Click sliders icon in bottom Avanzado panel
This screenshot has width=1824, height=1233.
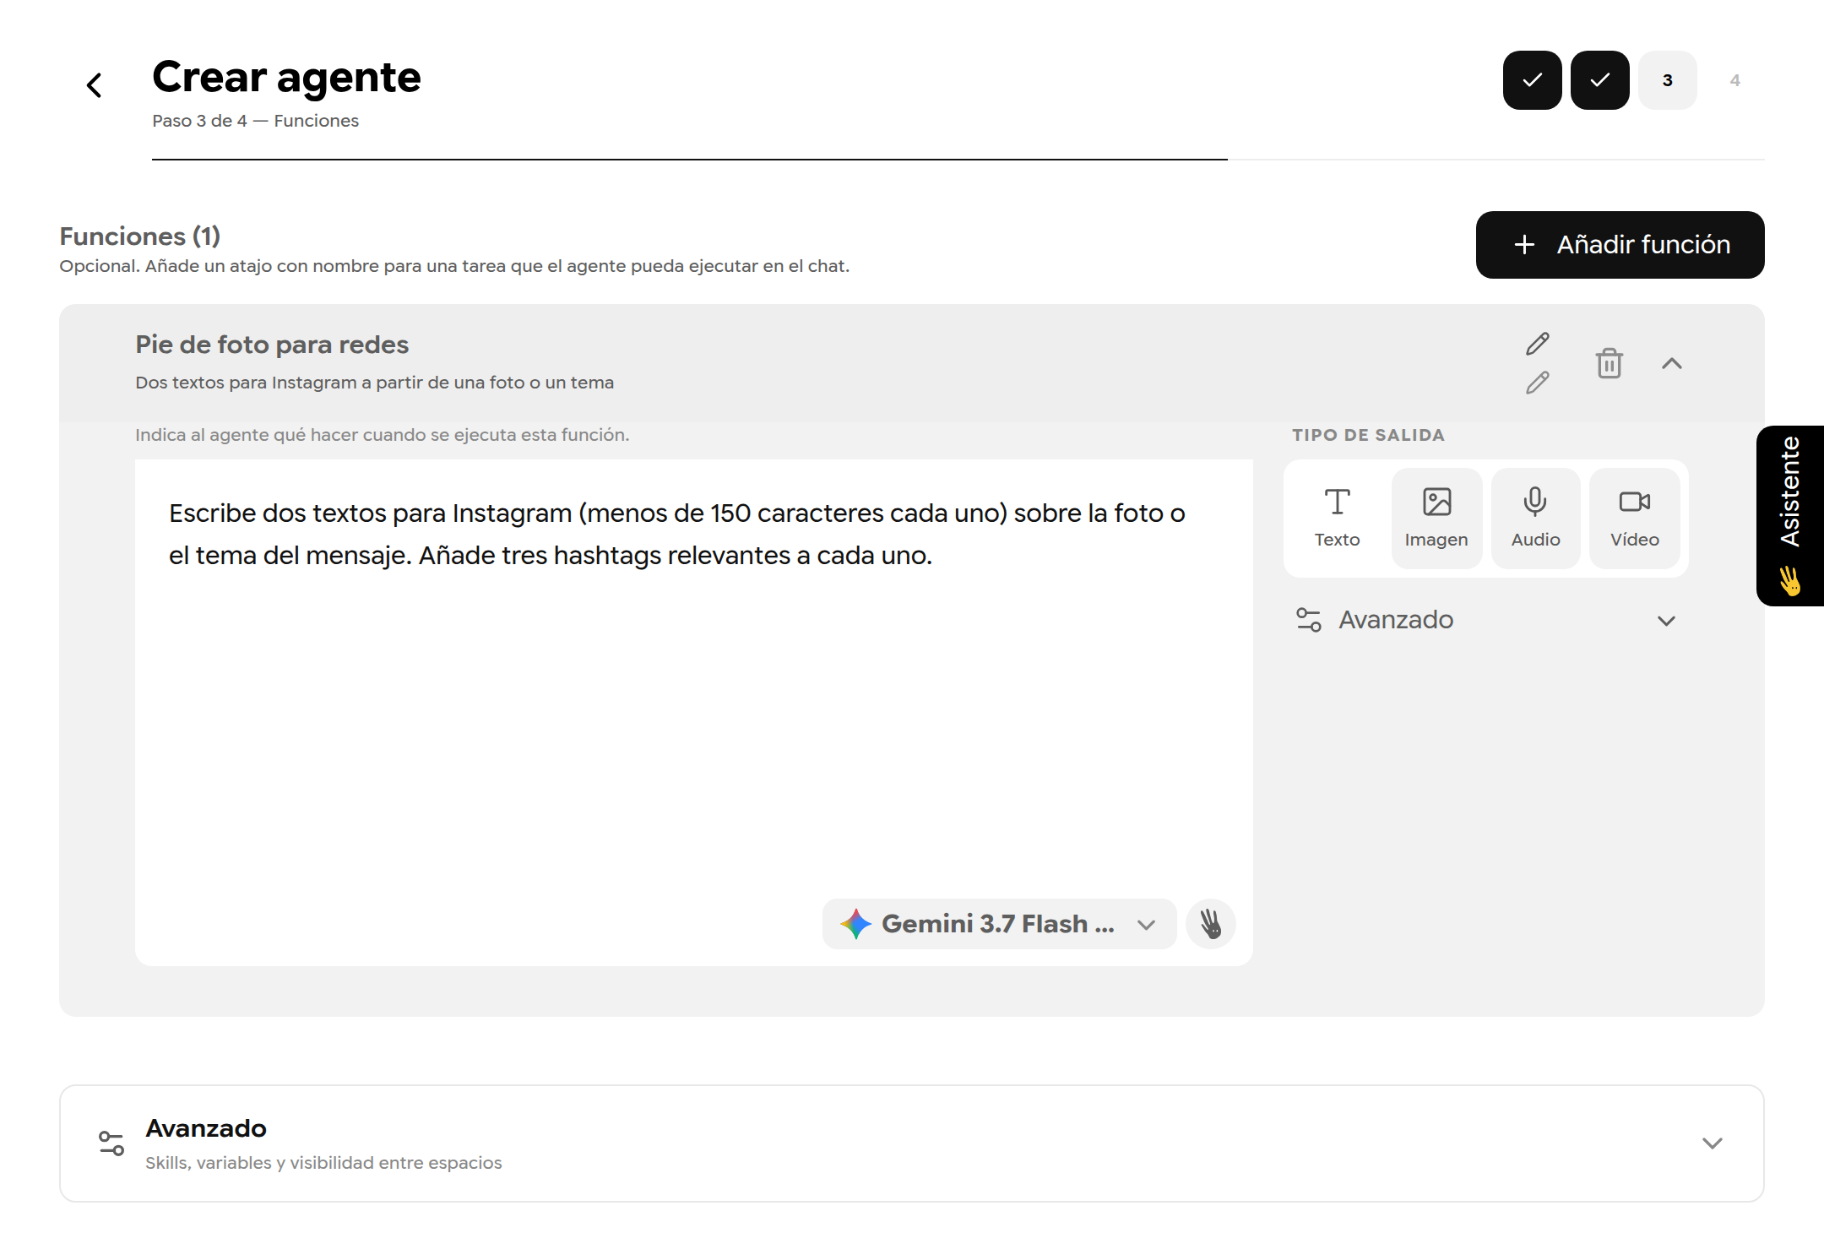(111, 1143)
